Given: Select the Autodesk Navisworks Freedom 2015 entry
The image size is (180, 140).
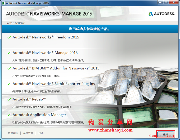Looking at the screenshot, I should pos(46,37).
